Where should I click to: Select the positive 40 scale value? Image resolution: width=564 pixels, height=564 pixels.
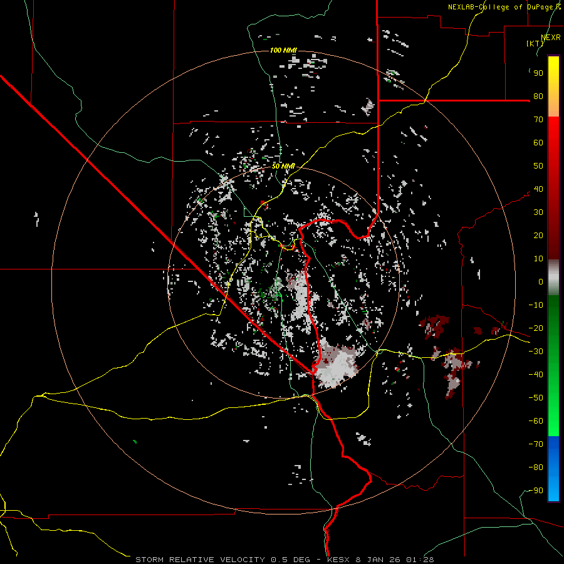tap(538, 189)
